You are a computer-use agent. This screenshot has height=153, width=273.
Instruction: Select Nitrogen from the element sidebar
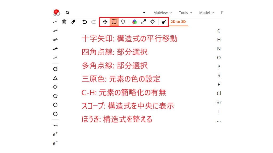[219, 49]
